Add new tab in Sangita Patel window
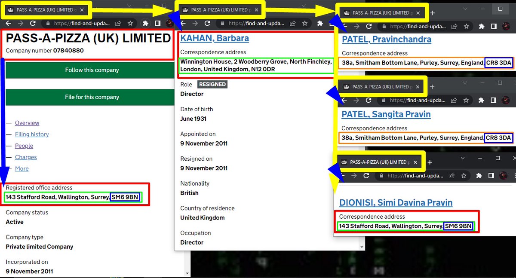Viewport: 516px width, 278px height. tap(432, 87)
